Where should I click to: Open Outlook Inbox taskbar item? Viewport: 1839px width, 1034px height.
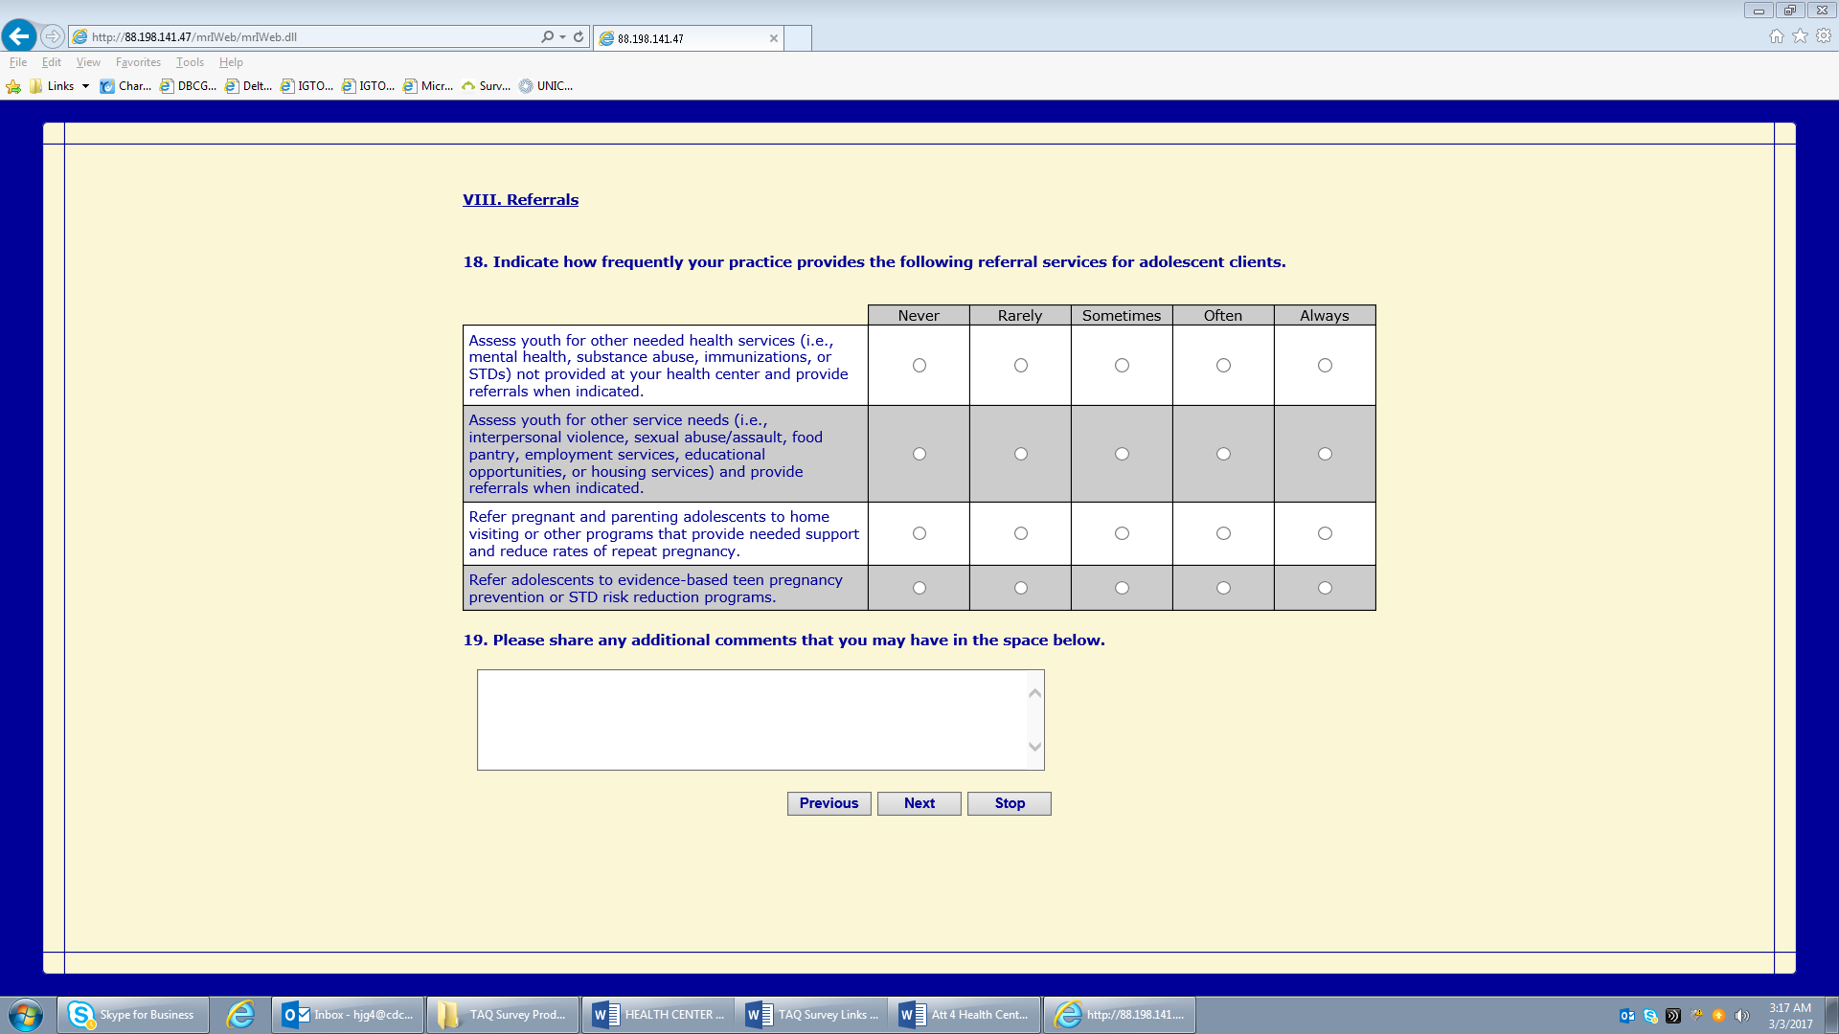[349, 1015]
